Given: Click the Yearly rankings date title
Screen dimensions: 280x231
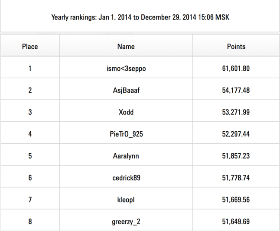Looking at the screenshot, I should (x=140, y=18).
